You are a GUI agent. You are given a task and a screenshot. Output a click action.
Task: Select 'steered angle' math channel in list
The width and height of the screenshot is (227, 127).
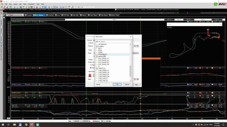click(x=102, y=56)
